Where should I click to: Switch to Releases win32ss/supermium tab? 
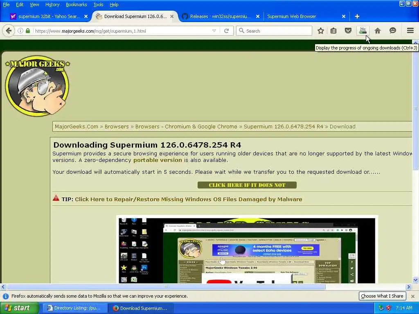pyautogui.click(x=221, y=16)
